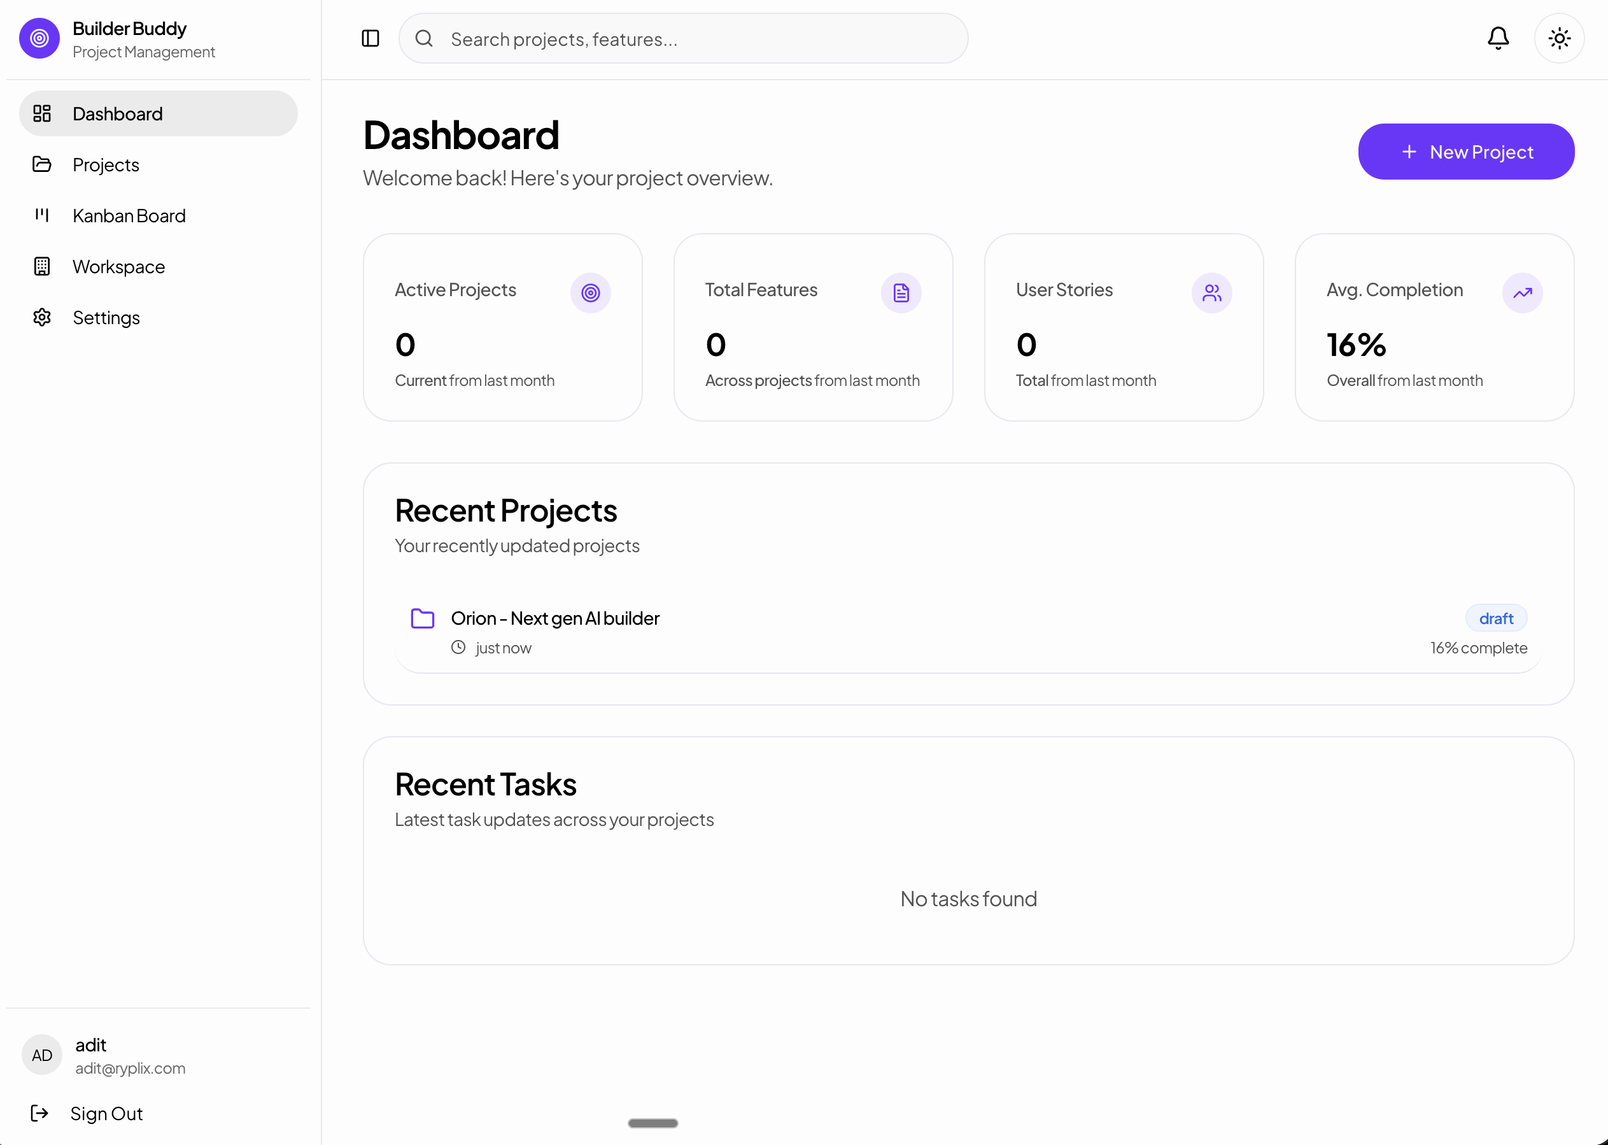Viewport: 1608px width, 1145px height.
Task: Go to Kanban Board in the sidebar
Action: pos(129,216)
